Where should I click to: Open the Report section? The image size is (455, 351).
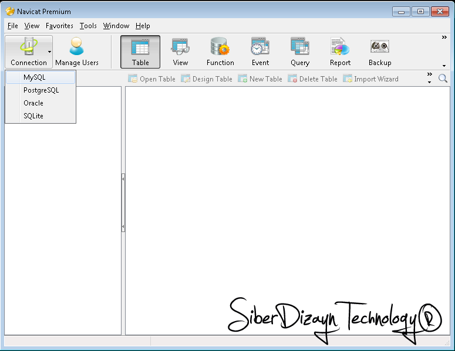(x=340, y=52)
